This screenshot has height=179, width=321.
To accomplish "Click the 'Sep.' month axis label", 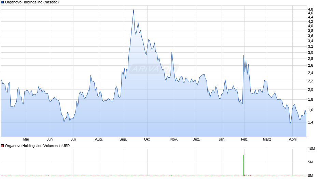I will tap(123, 139).
